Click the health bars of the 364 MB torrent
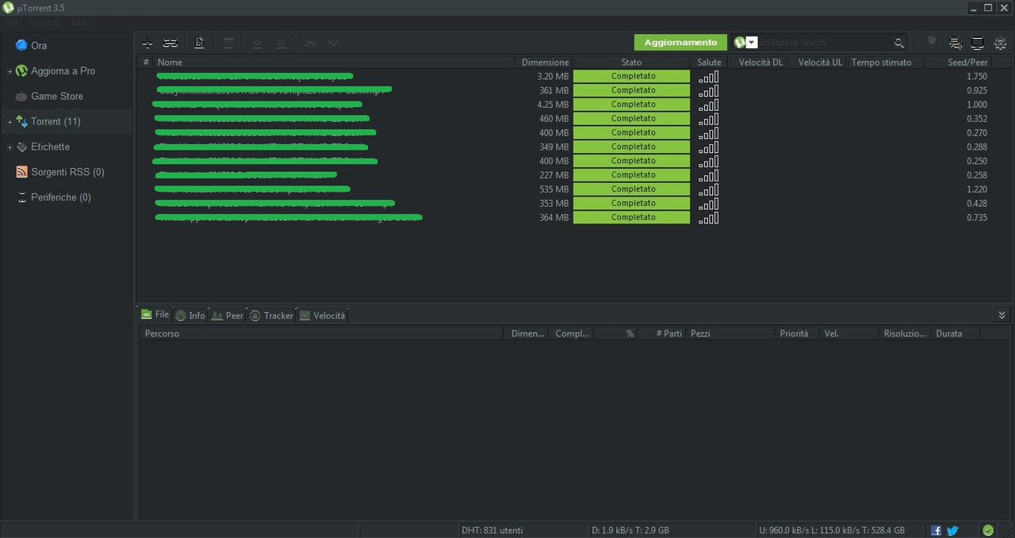 point(708,217)
